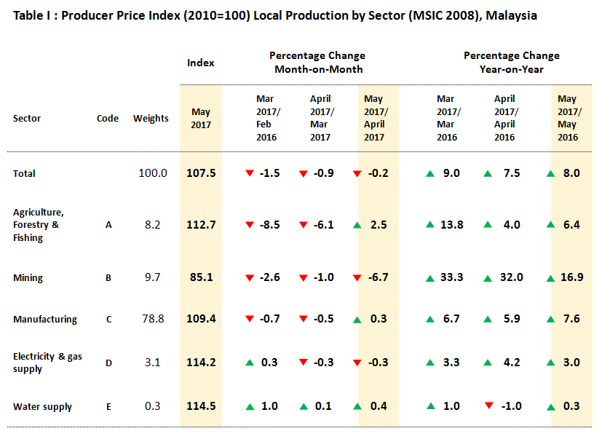
Task: Click the green arrow beside Total 8.0
Action: point(552,173)
